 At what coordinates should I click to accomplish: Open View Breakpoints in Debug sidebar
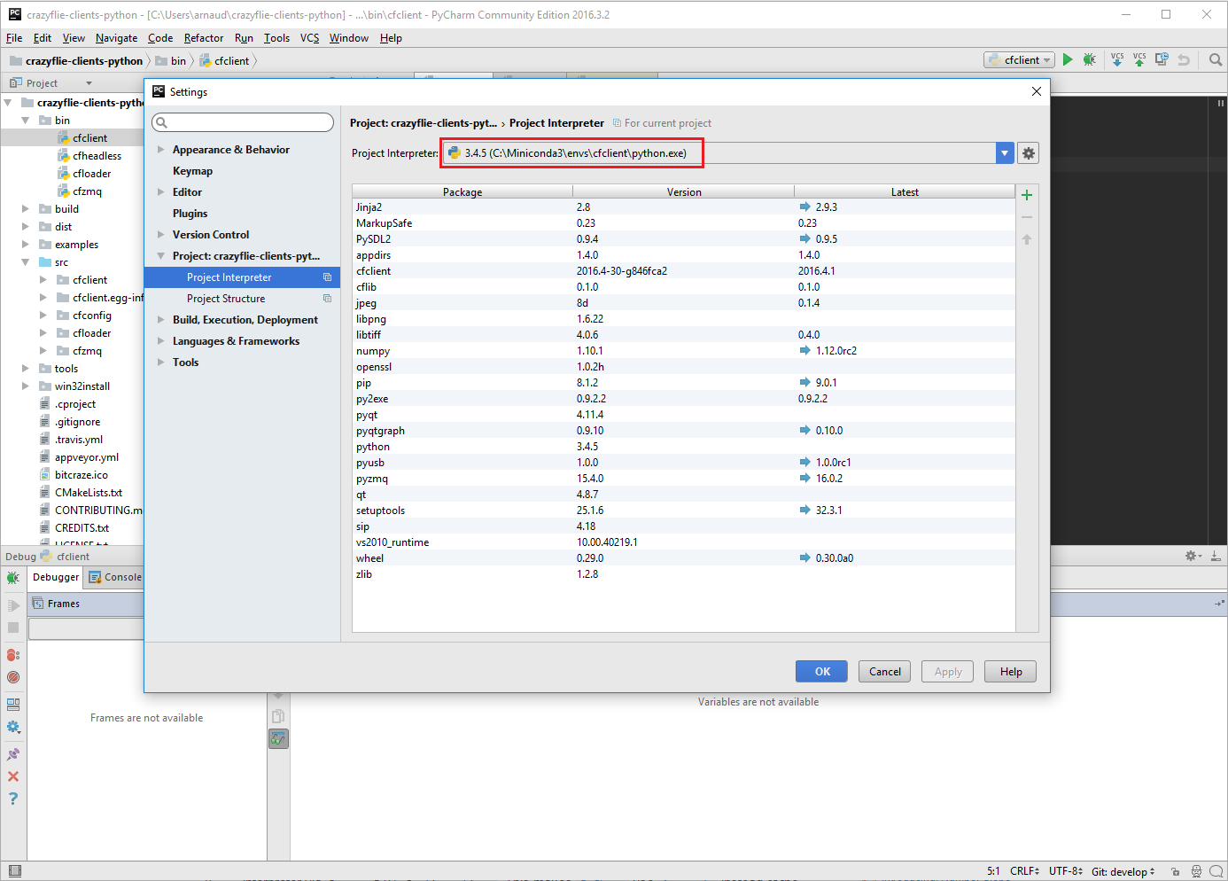point(13,655)
